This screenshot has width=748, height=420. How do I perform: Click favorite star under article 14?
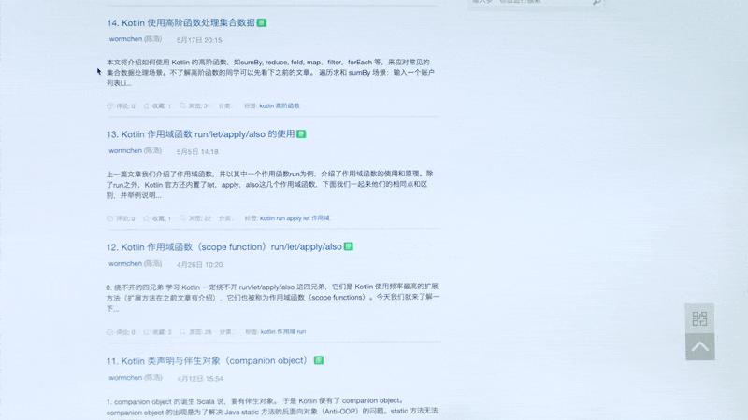pos(147,105)
